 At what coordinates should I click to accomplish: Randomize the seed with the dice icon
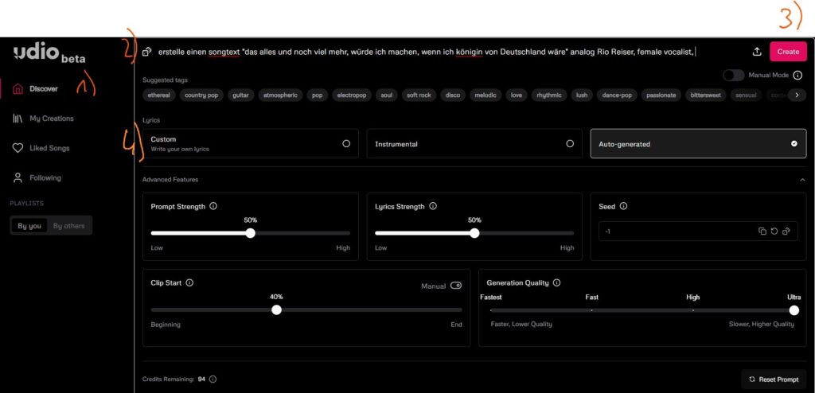[786, 232]
